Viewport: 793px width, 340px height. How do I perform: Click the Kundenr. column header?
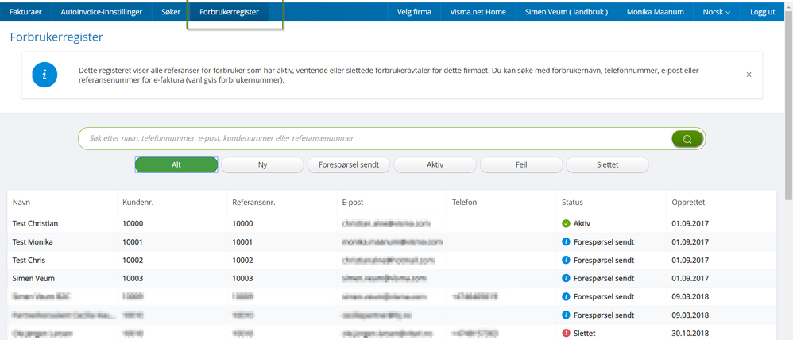(x=137, y=203)
